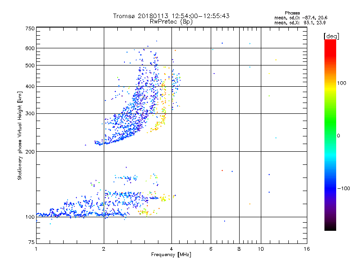Select the 'RwPretec (8p)' subtitle text
Image resolution: width=361 pixels, height=271 pixels.
(x=171, y=22)
